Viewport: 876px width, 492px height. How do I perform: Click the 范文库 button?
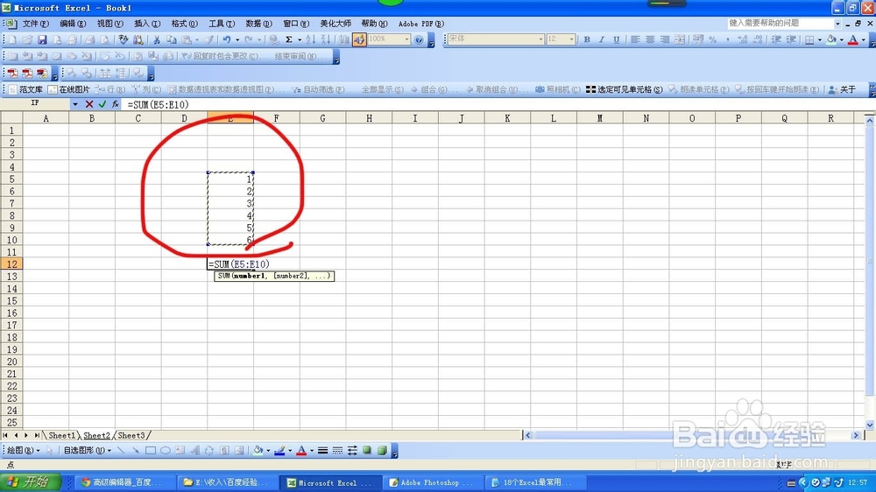pos(25,89)
